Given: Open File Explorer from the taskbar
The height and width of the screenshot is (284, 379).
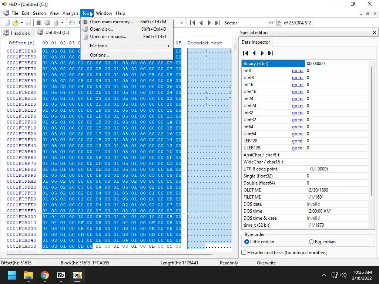Looking at the screenshot, I should tap(28, 275).
